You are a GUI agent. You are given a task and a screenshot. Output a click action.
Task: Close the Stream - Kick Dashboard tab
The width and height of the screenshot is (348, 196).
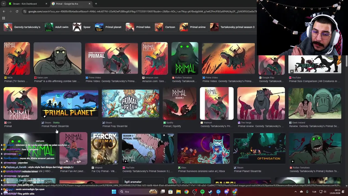[46, 4]
